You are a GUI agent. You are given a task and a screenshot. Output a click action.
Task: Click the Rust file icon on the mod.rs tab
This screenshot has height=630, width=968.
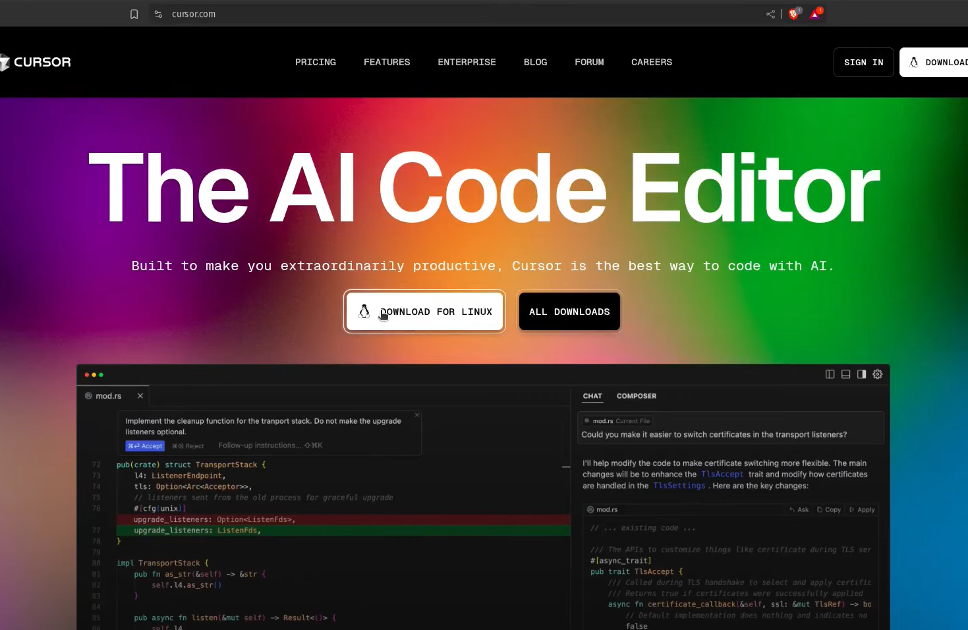click(x=88, y=396)
